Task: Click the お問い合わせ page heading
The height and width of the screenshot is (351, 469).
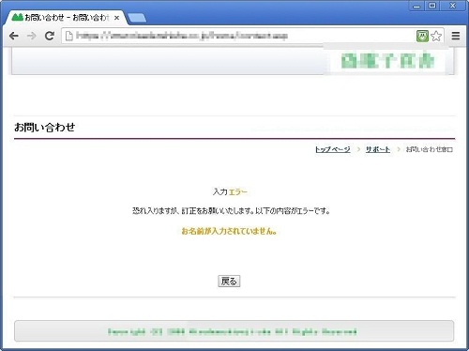Action: [x=45, y=128]
